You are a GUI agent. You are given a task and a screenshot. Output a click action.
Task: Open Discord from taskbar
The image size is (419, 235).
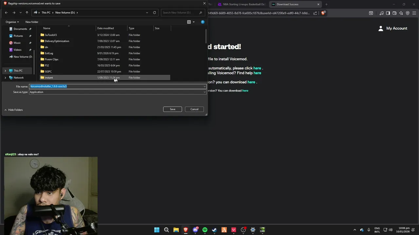[x=195, y=230]
